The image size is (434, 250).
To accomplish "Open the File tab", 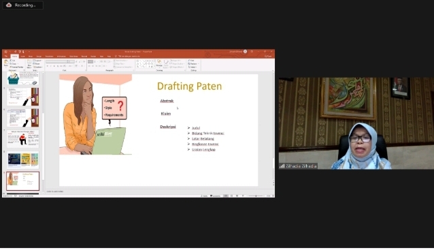I will pyautogui.click(x=6, y=57).
